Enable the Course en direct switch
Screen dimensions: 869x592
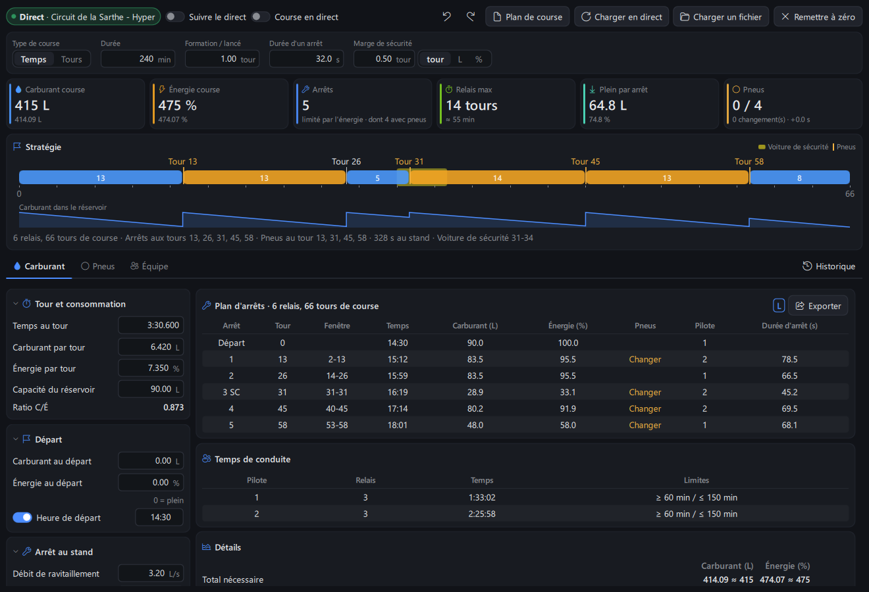261,16
